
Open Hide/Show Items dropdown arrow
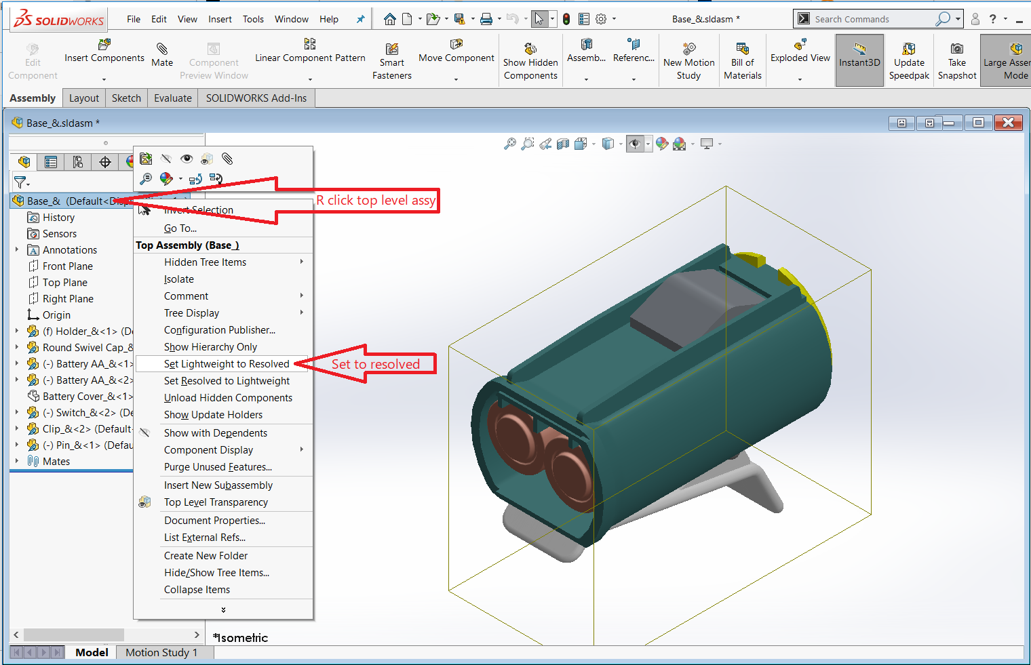[648, 144]
